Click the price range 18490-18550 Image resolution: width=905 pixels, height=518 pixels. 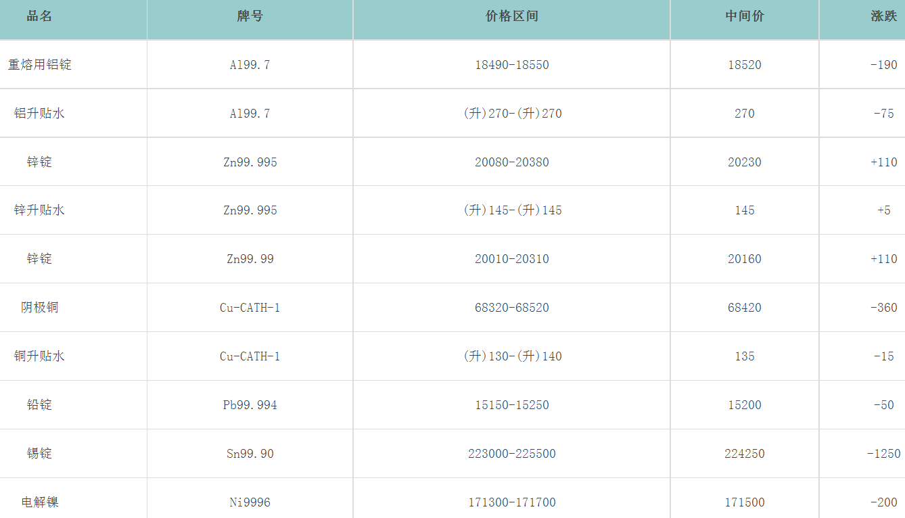coord(511,65)
